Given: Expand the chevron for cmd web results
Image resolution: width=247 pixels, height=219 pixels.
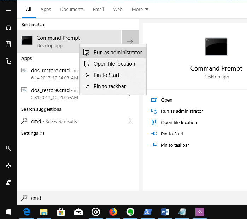Looking at the screenshot, I should click(x=130, y=121).
